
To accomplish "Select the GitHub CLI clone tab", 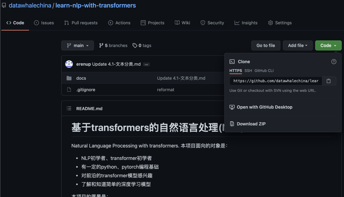I will 264,71.
